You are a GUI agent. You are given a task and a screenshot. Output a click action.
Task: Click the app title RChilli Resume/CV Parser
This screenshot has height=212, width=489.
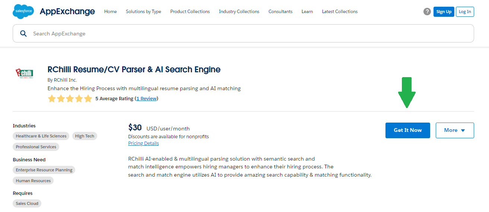point(134,70)
